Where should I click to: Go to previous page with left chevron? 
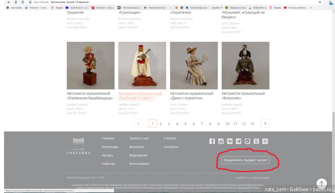[x=138, y=124]
